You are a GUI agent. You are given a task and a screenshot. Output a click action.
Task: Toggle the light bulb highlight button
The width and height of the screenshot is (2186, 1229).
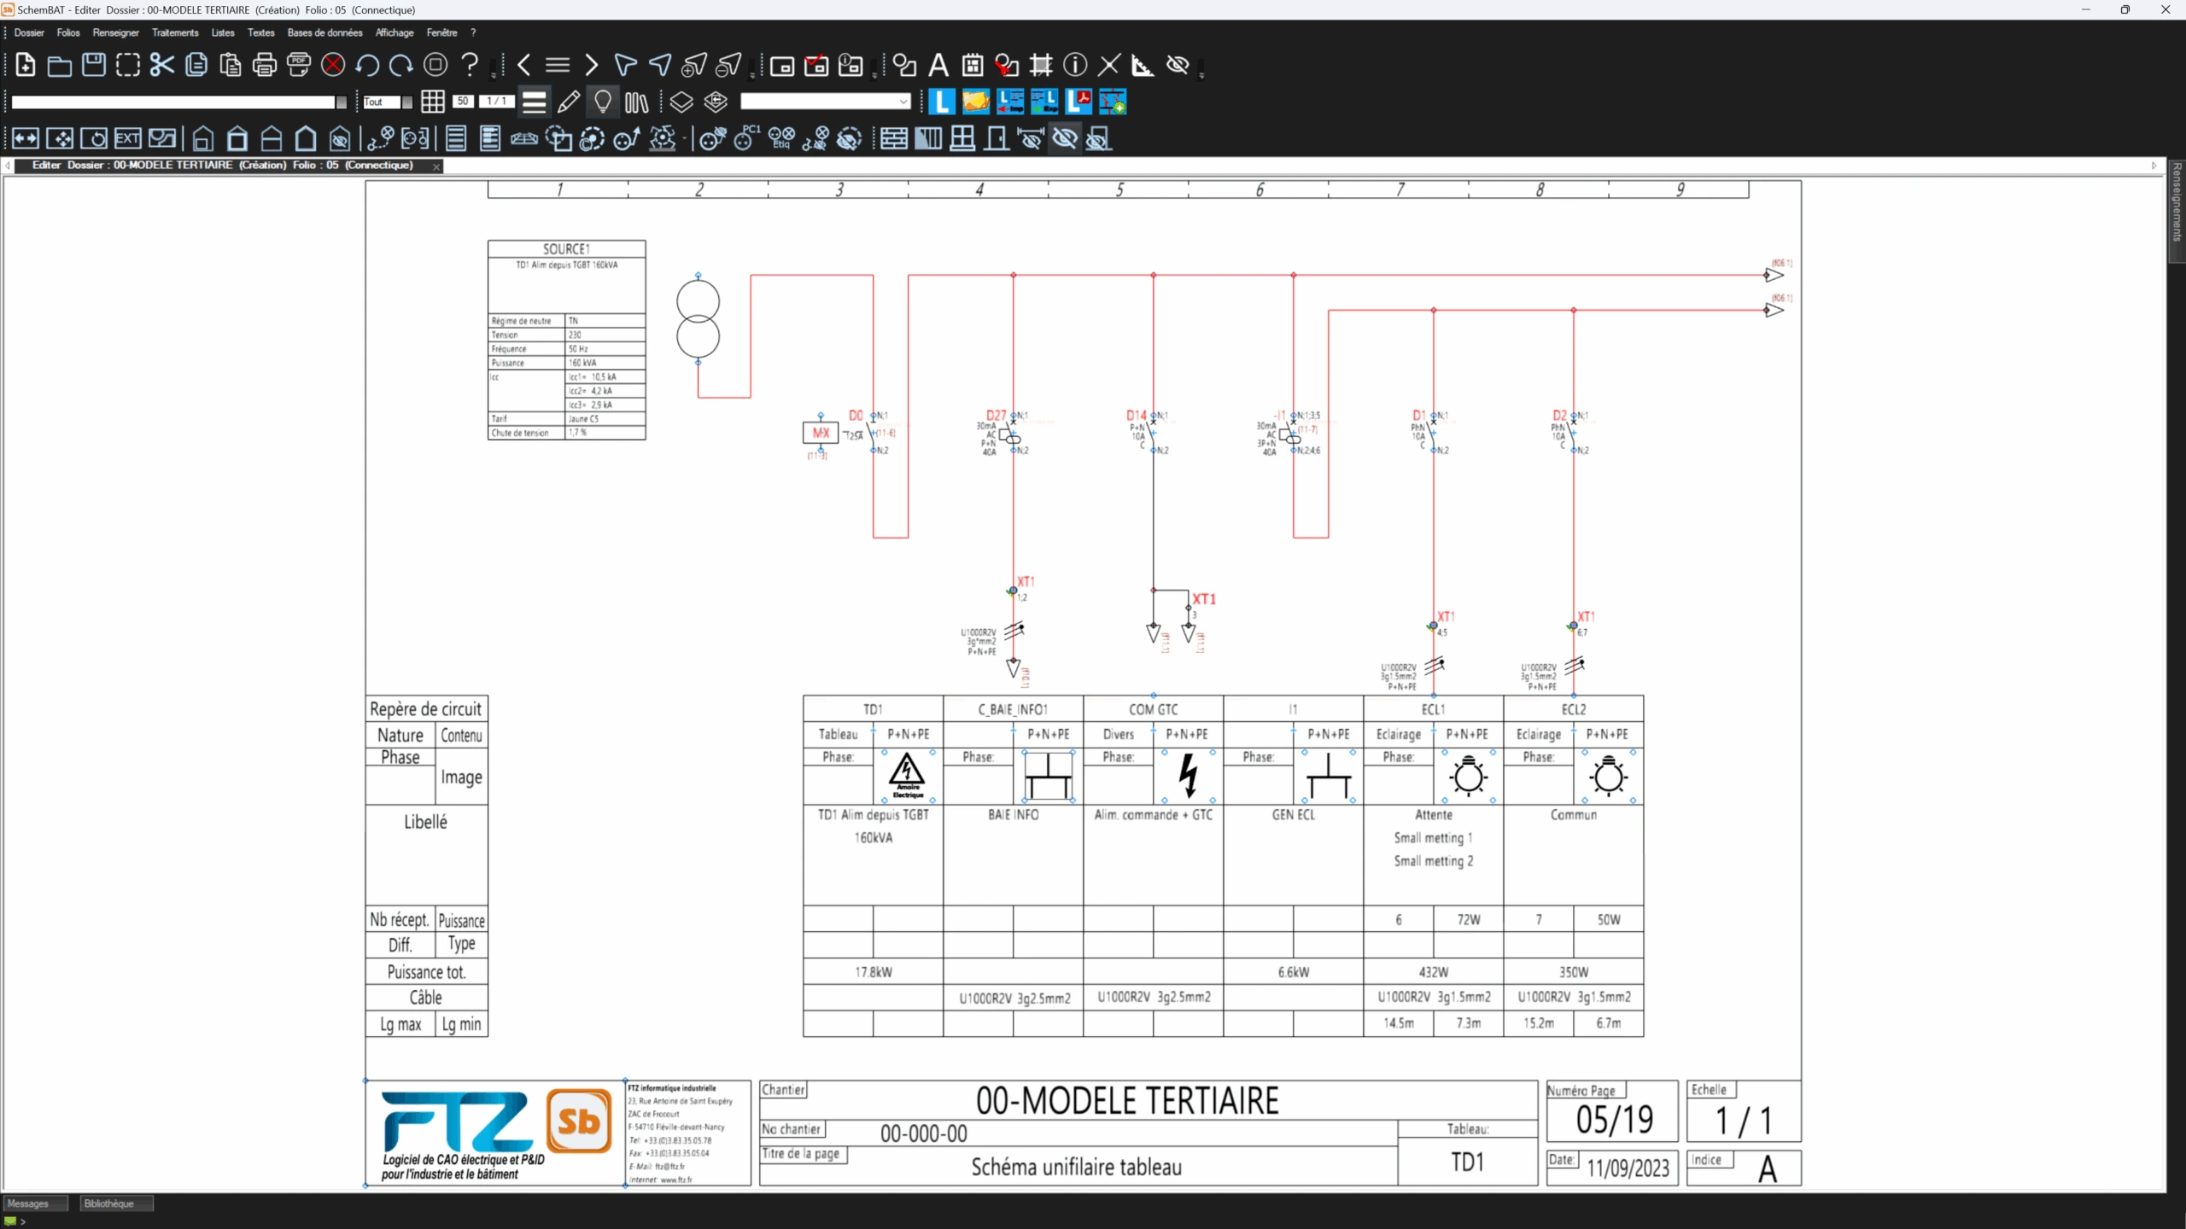(x=603, y=102)
